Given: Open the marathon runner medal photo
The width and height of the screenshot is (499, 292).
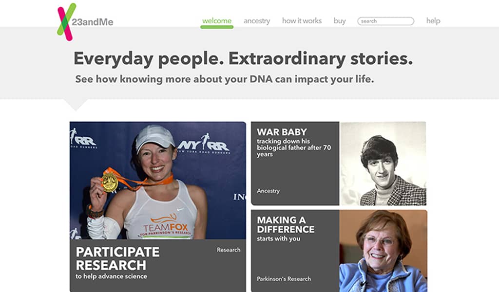Looking at the screenshot, I should point(157,180).
